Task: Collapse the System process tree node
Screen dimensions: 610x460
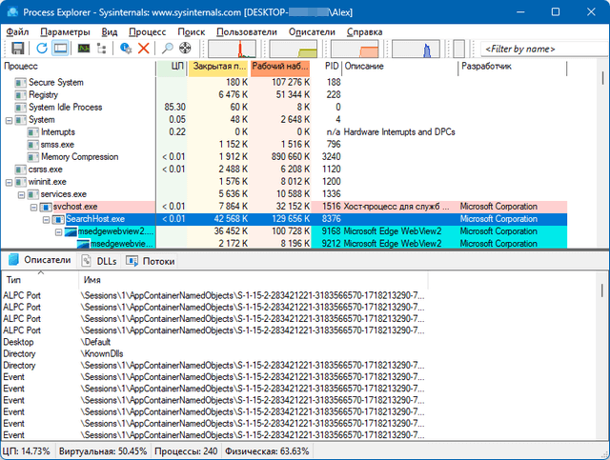Action: click(x=9, y=120)
